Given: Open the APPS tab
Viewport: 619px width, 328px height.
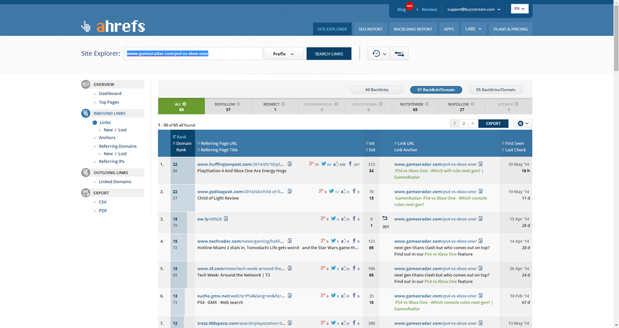Looking at the screenshot, I should 448,29.
